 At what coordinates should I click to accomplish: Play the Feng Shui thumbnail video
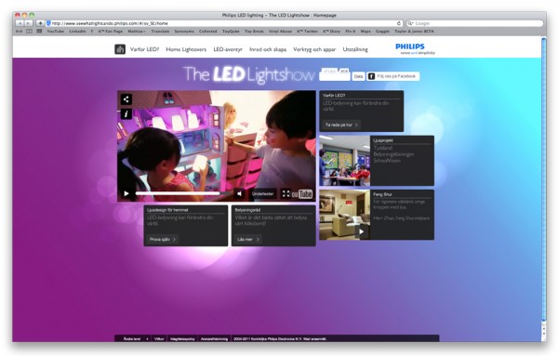tap(362, 231)
